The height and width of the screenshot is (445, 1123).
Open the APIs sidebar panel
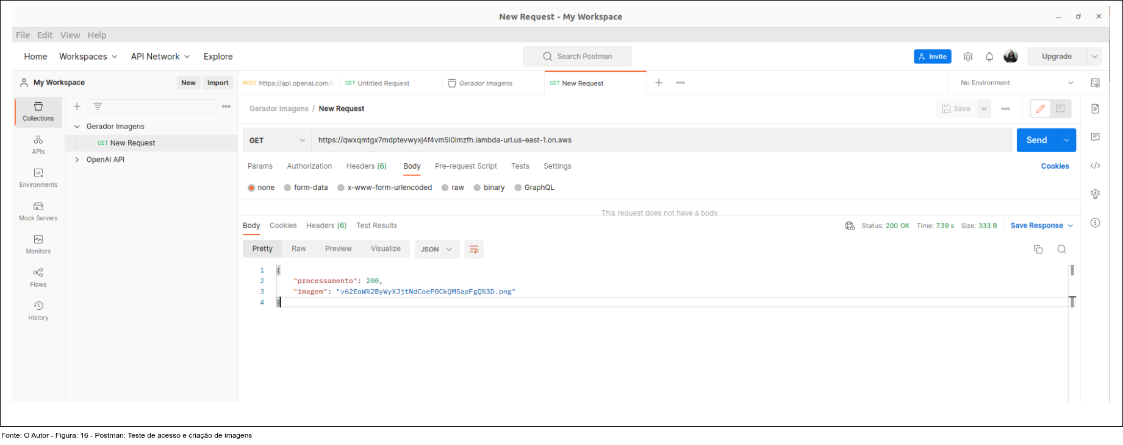coord(38,145)
